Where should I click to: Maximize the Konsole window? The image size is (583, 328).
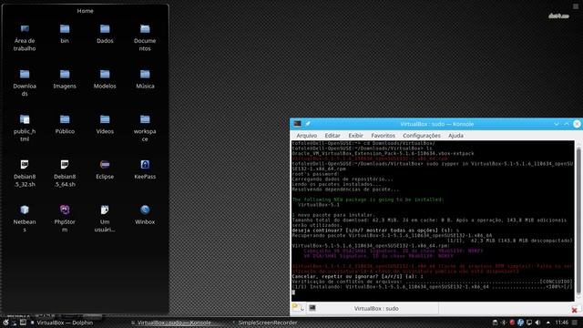tap(567, 124)
